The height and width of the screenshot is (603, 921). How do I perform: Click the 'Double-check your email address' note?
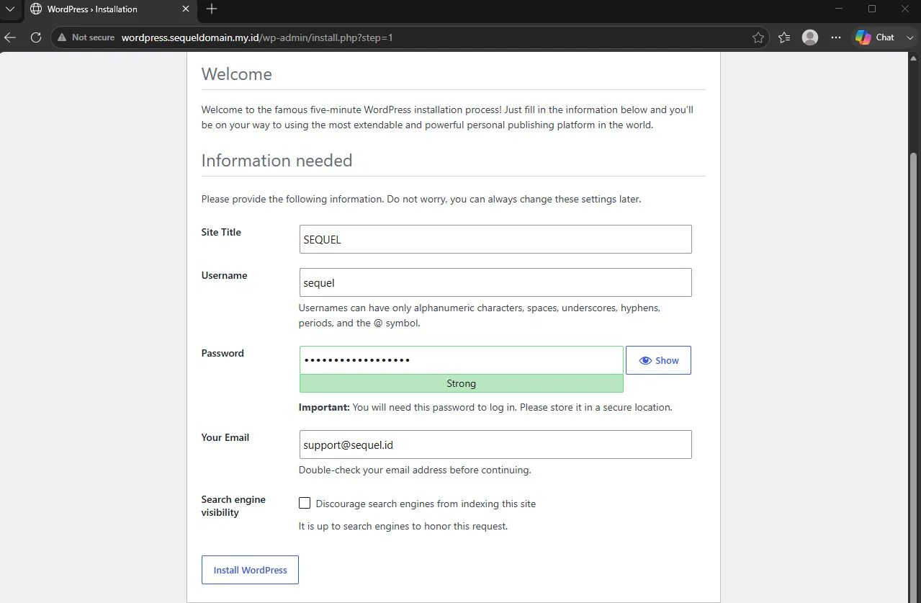tap(415, 470)
